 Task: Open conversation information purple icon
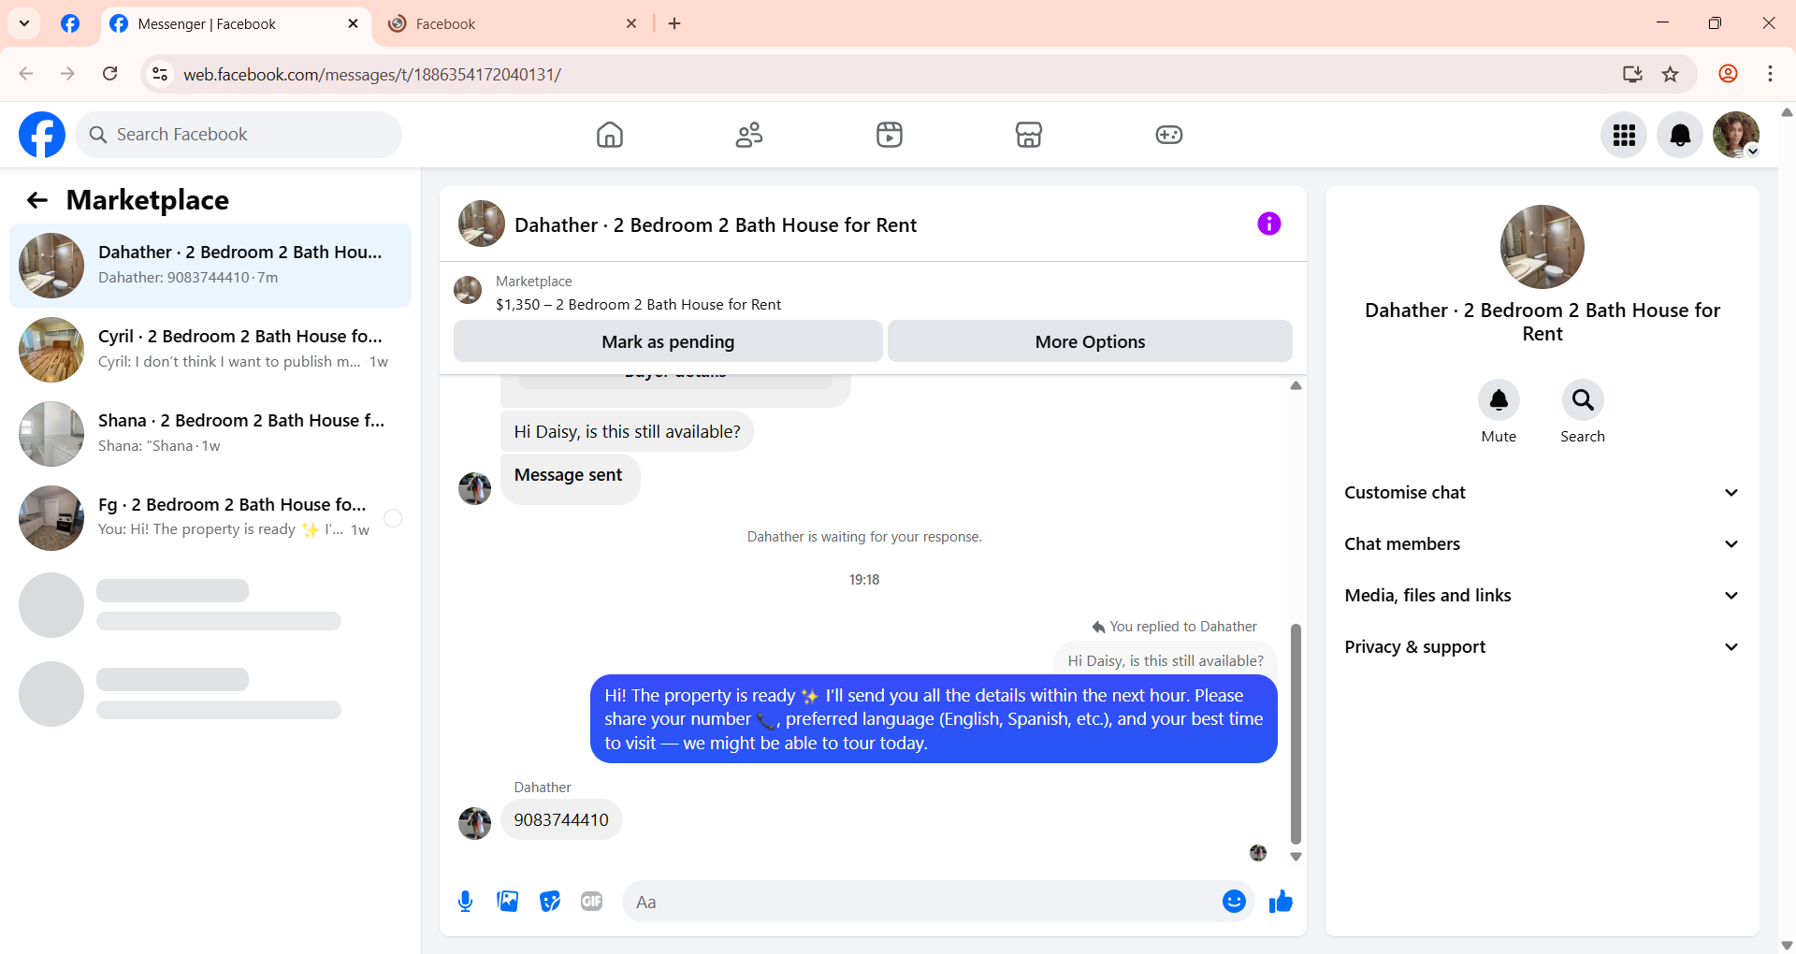pyautogui.click(x=1268, y=224)
